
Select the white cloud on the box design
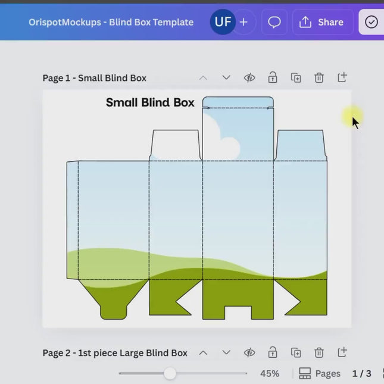click(x=221, y=137)
